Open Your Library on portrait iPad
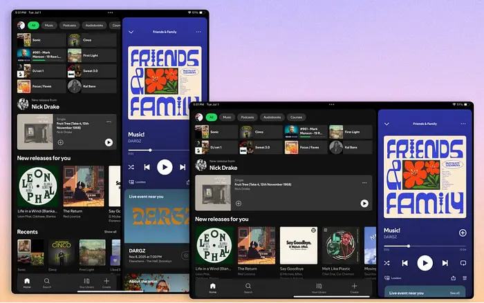484x303 pixels. pyautogui.click(x=86, y=283)
